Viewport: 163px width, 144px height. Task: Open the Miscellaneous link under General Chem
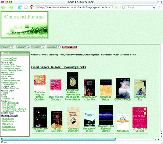pyautogui.click(x=8, y=75)
